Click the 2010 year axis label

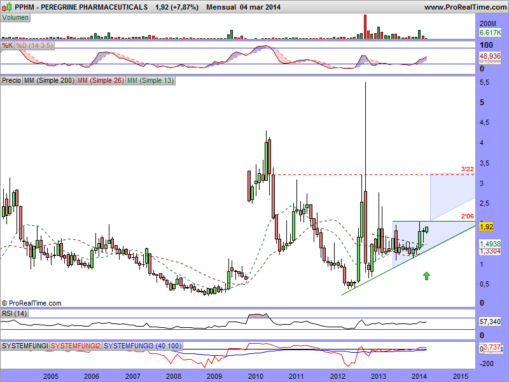tap(256, 376)
